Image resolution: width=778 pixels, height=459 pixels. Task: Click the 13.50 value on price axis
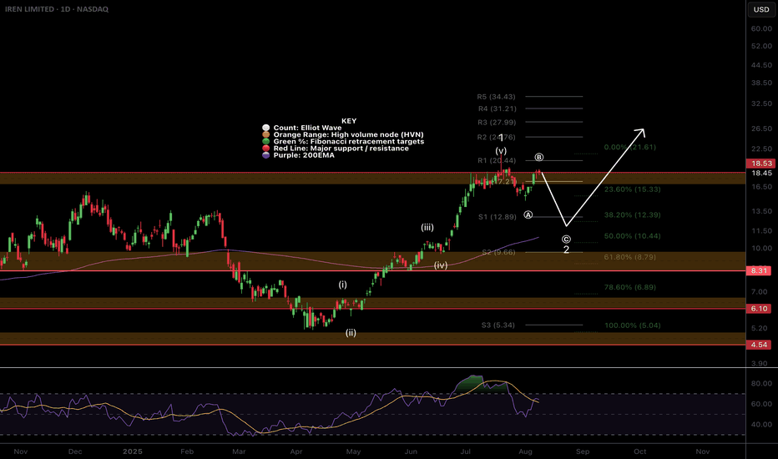[761, 211]
